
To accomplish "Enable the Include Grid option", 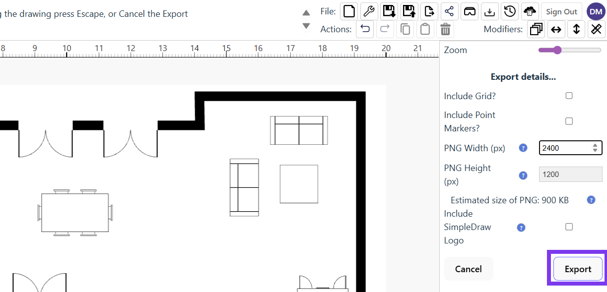I will click(x=569, y=95).
